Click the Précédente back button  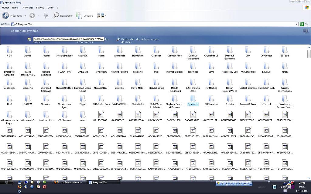coord(12,15)
